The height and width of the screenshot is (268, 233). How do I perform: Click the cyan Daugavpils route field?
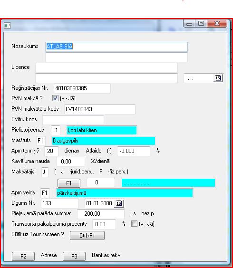[x=104, y=141]
